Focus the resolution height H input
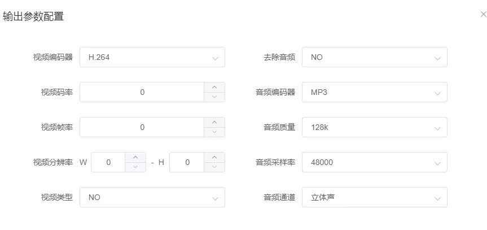The height and width of the screenshot is (230, 487). click(187, 162)
